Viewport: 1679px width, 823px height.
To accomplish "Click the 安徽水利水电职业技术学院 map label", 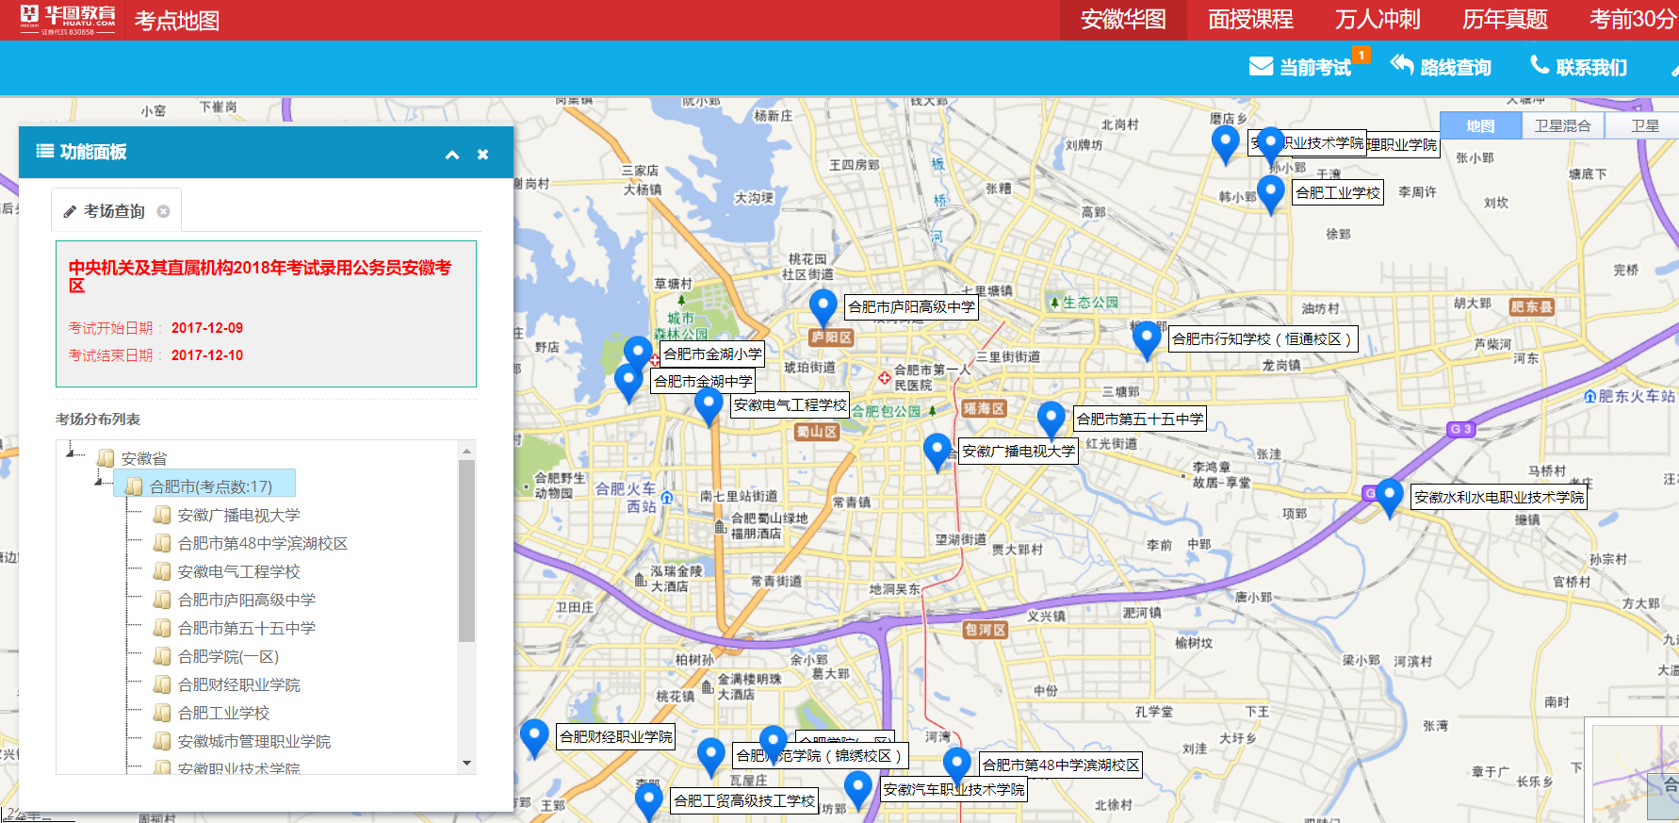I will click(x=1498, y=497).
